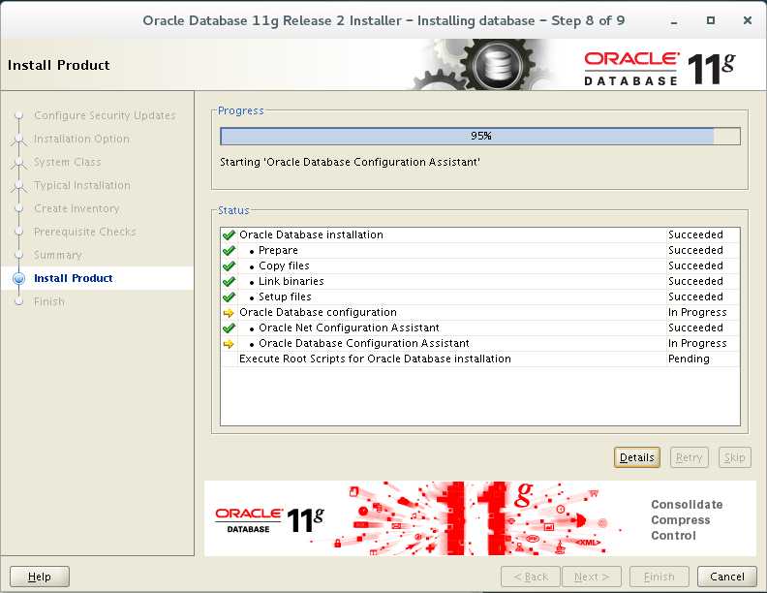
Task: Click the Oracle 11g logo in bottom banner
Action: pos(269,520)
